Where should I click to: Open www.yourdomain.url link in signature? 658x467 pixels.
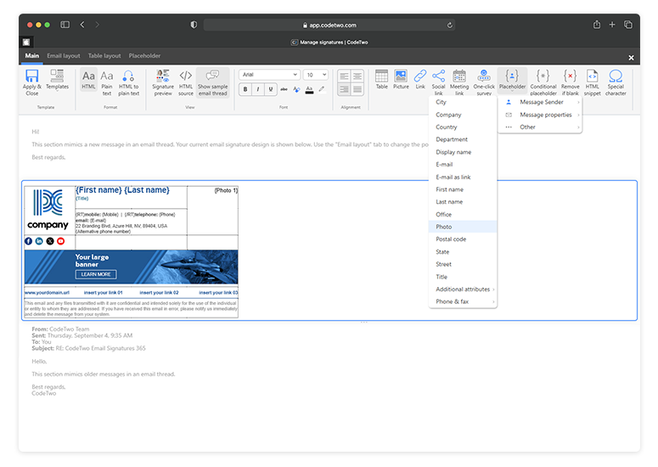tap(47, 292)
